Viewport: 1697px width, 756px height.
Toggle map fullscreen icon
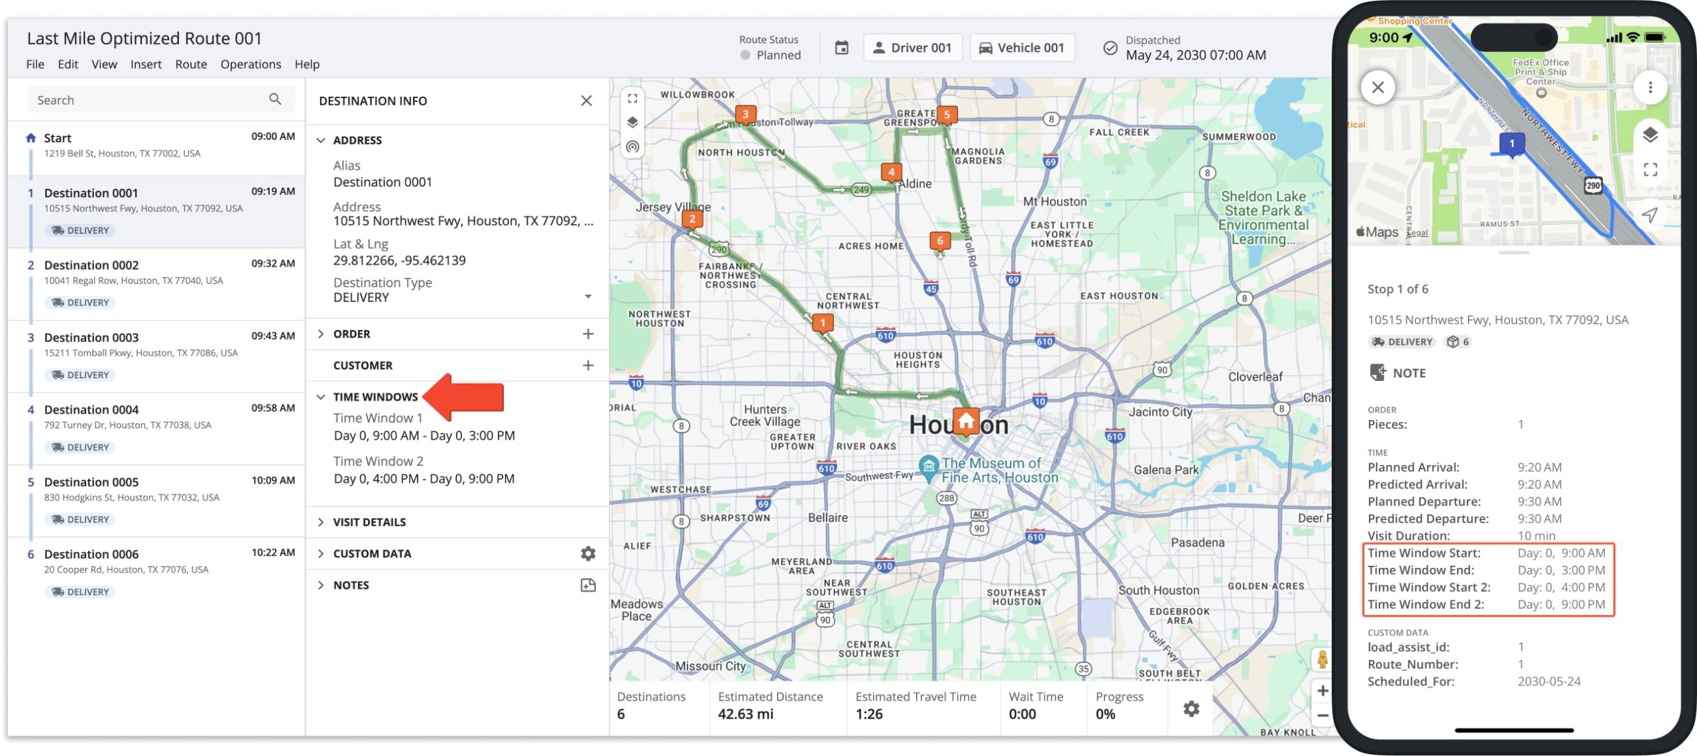click(x=632, y=98)
